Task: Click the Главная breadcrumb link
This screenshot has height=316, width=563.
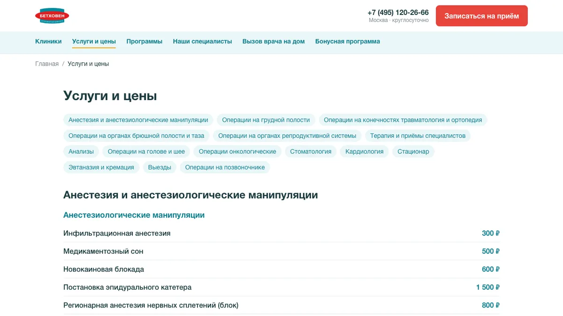Action: point(47,64)
